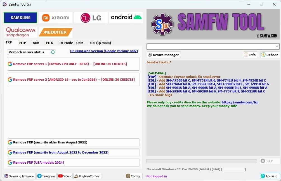The image size is (281, 181).
Task: Open the Account button
Action: pyautogui.click(x=270, y=176)
